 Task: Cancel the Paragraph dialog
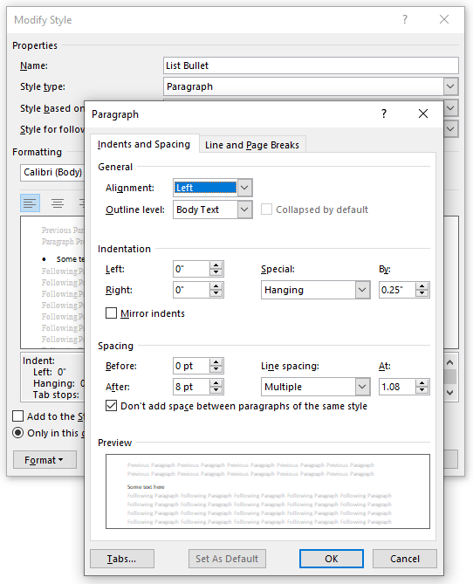click(404, 559)
